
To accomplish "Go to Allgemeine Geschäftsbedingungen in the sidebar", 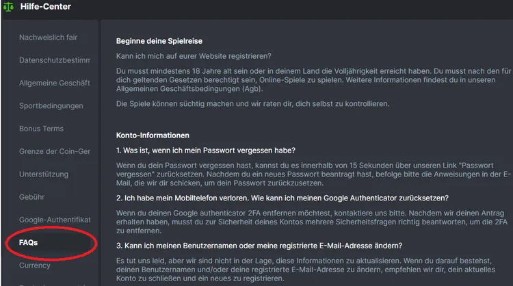I will click(55, 83).
